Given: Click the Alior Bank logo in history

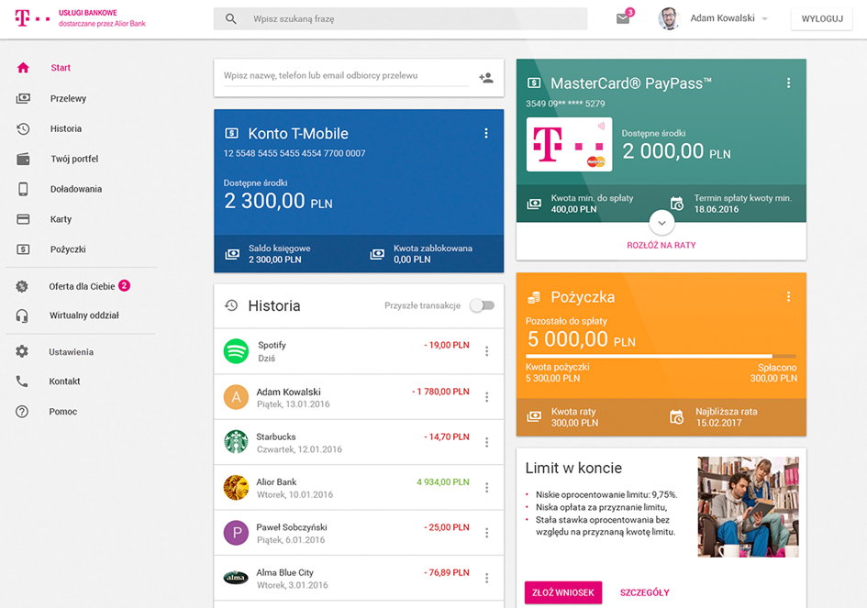Looking at the screenshot, I should pos(236,488).
